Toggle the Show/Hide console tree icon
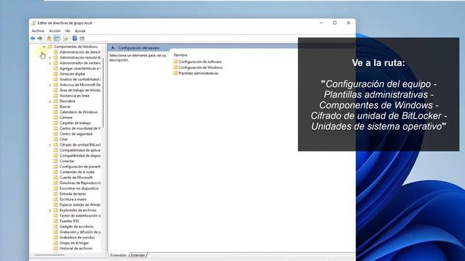465x261 pixels. click(x=57, y=38)
